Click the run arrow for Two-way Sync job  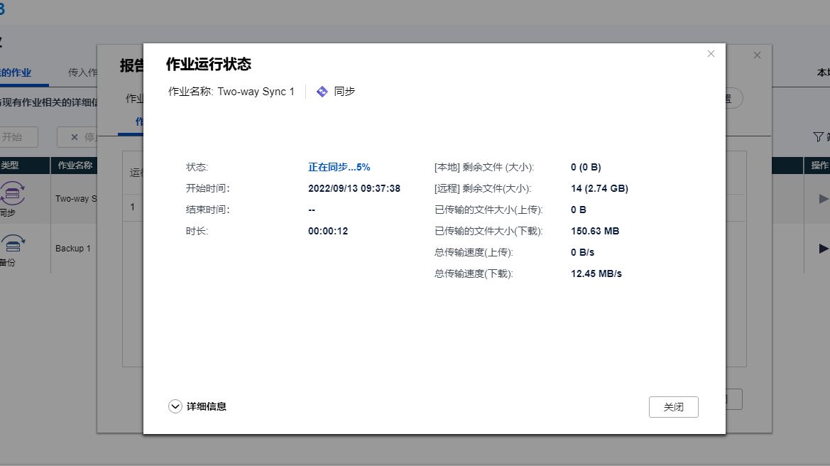click(x=825, y=199)
